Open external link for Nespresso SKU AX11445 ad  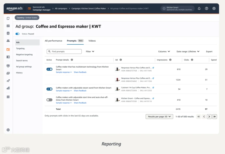pyautogui.click(x=153, y=68)
